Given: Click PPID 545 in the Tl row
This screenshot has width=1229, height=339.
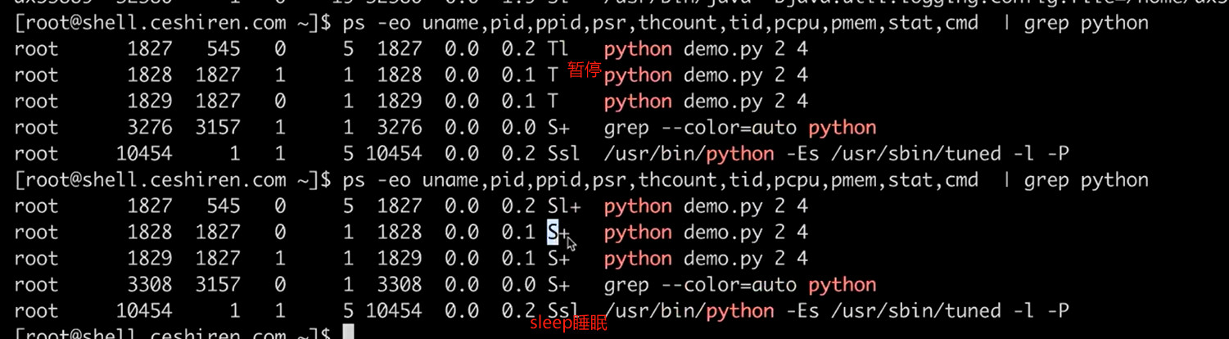Looking at the screenshot, I should pyautogui.click(x=224, y=49).
